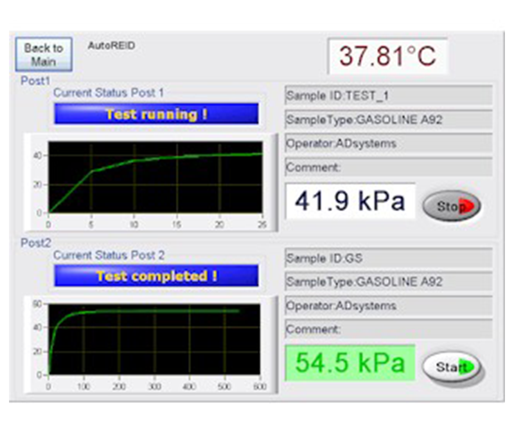514x430 pixels.
Task: Click the Sample ID:TEST_1 field
Action: (388, 96)
